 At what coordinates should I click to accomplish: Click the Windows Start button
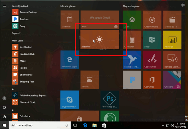click(x=4, y=125)
